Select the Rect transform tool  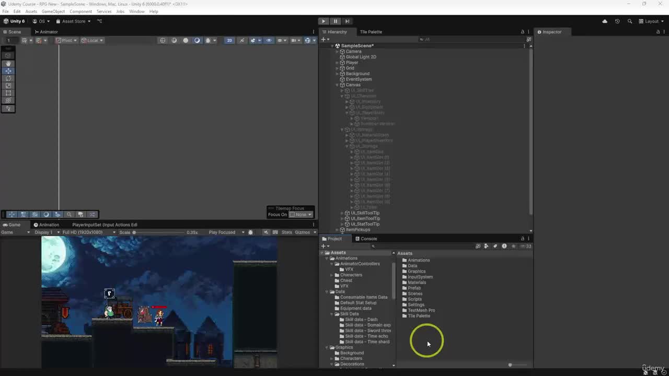coord(8,92)
